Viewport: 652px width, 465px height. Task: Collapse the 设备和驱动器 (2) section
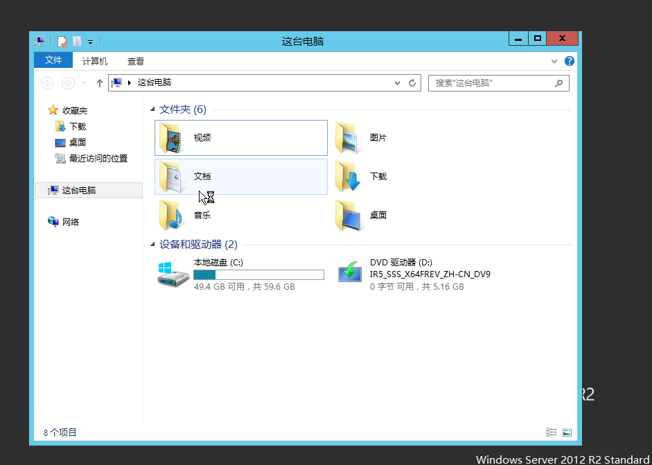153,243
